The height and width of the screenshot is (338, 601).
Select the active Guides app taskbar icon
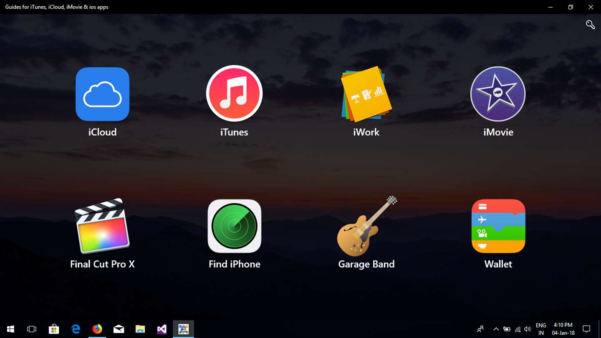[x=184, y=329]
